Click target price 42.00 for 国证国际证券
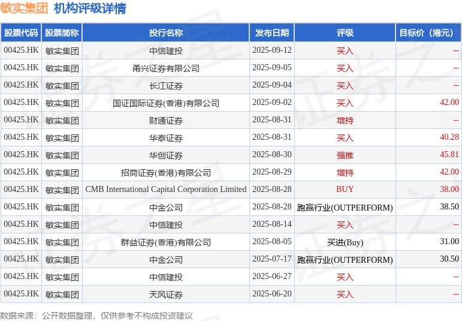The image size is (462, 321). pos(449,102)
